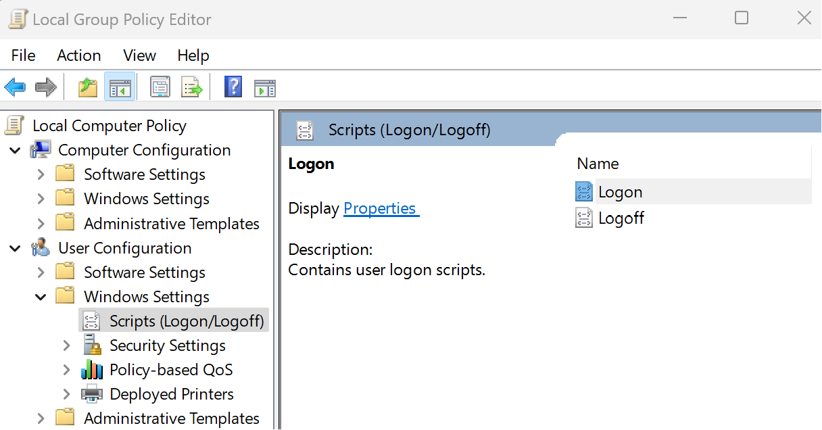822x430 pixels.
Task: Open the Action menu
Action: 79,55
